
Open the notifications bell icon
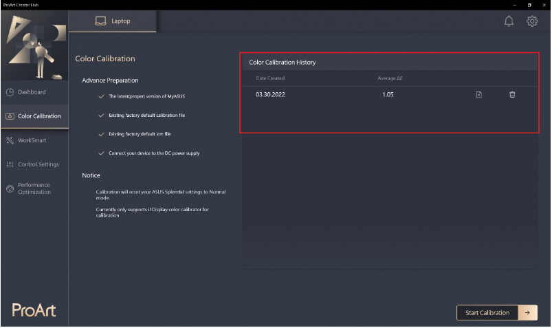click(x=508, y=21)
